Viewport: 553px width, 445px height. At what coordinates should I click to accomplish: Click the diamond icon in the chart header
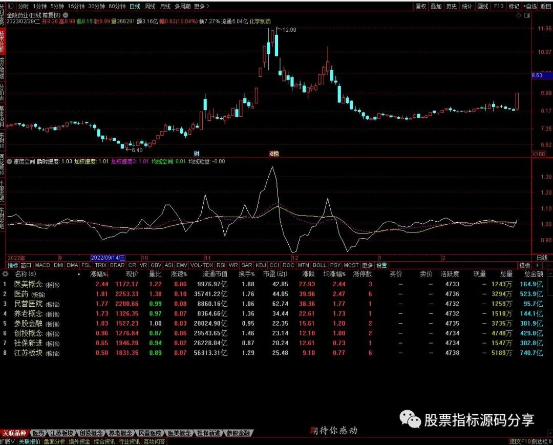(519, 15)
